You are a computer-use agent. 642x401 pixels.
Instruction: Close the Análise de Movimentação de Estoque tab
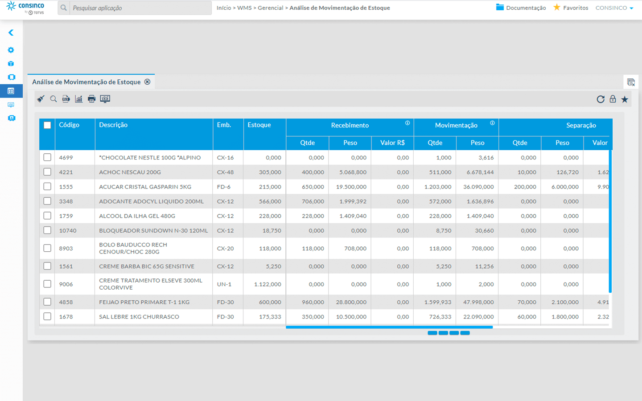point(147,82)
